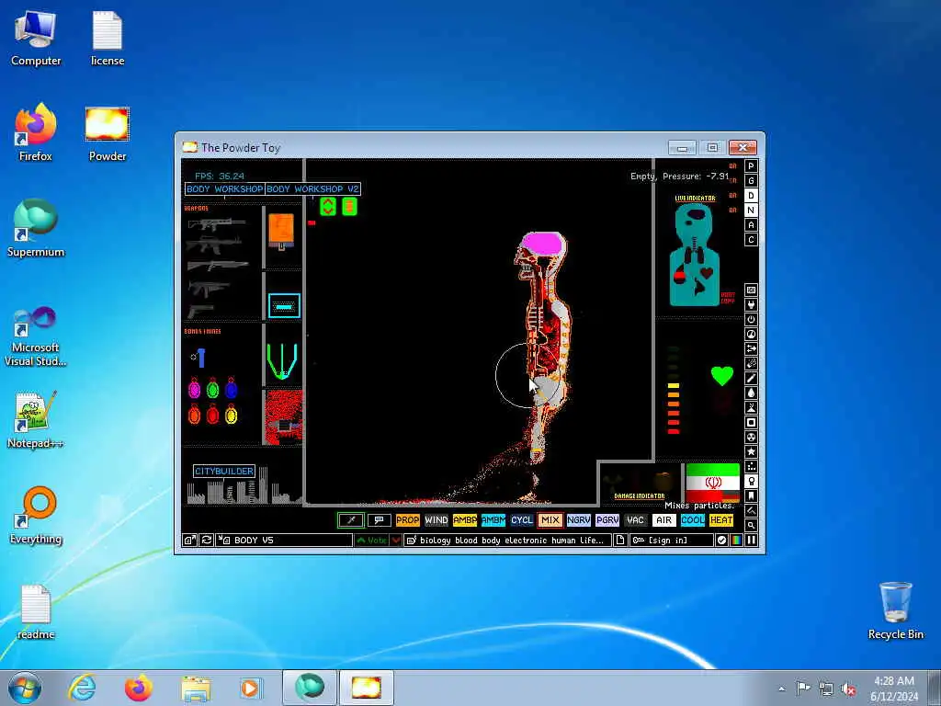Open the Special star menu section
Image resolution: width=941 pixels, height=706 pixels.
click(x=751, y=452)
